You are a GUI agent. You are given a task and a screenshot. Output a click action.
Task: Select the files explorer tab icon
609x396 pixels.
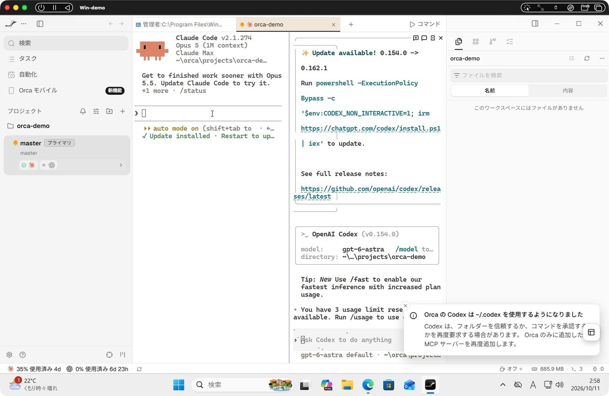[x=459, y=42]
